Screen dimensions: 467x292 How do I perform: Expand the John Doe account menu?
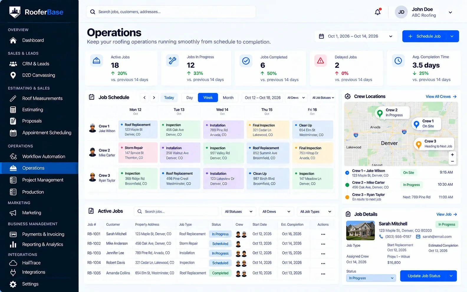(450, 12)
